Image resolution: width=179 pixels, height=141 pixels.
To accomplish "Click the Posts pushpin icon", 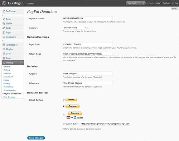I will (4, 19).
